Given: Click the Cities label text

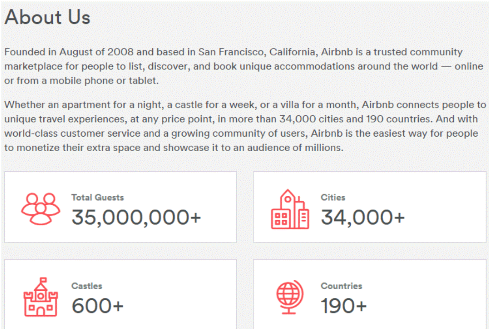Looking at the screenshot, I should coord(333,197).
